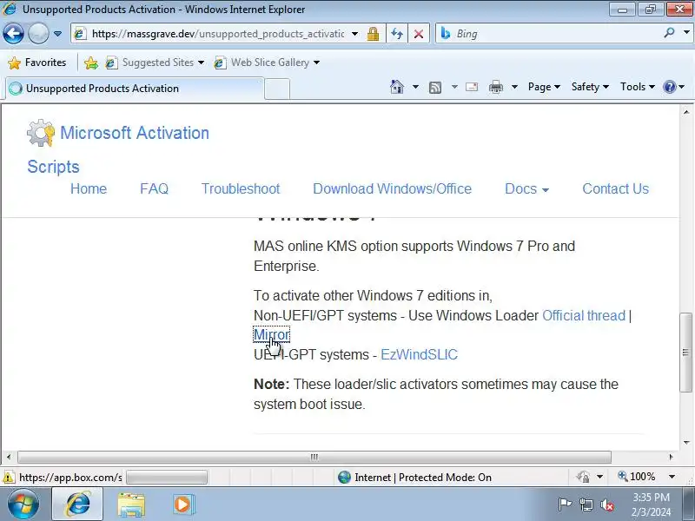Open a new blank tab
Screen dimensions: 695x521
(x=277, y=89)
